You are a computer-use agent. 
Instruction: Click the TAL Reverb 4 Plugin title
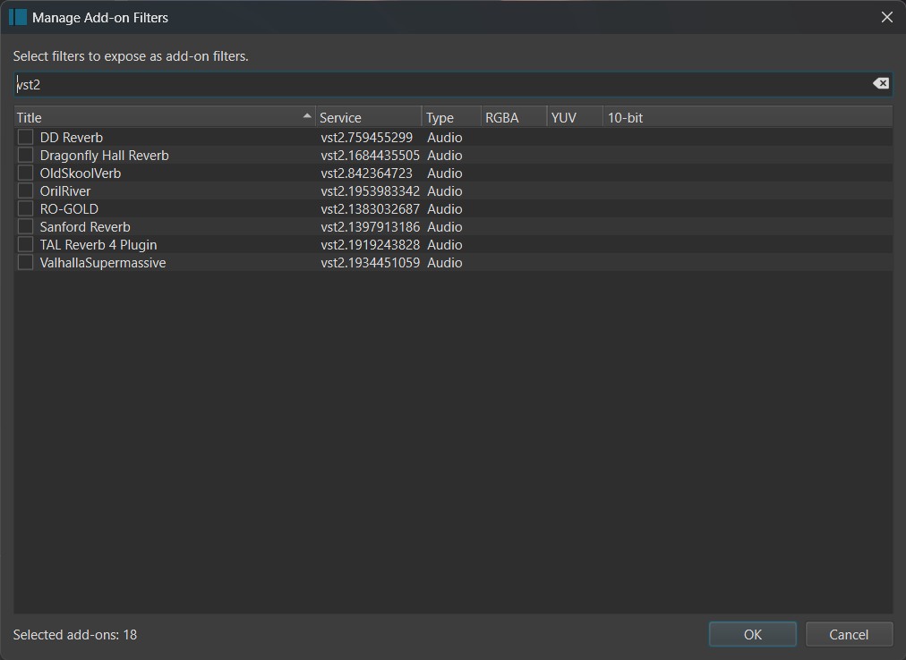point(98,245)
